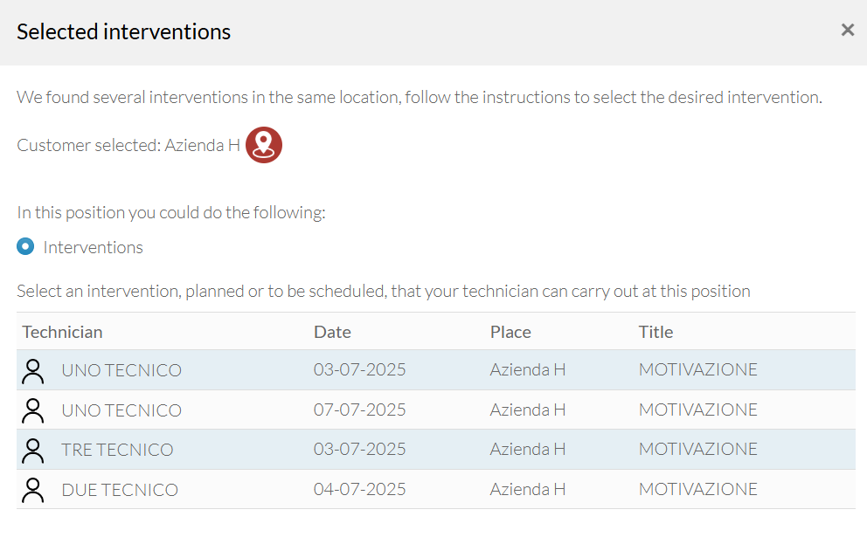Select UNO TECNICO intervention dated 07-07-2025
The image size is (867, 537).
(436, 410)
